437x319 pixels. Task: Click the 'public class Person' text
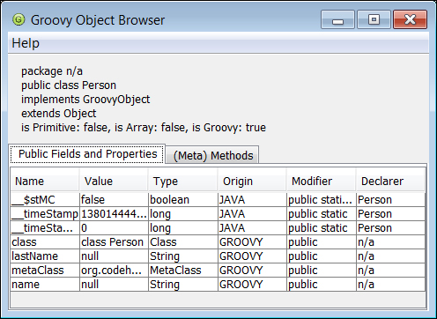[69, 85]
